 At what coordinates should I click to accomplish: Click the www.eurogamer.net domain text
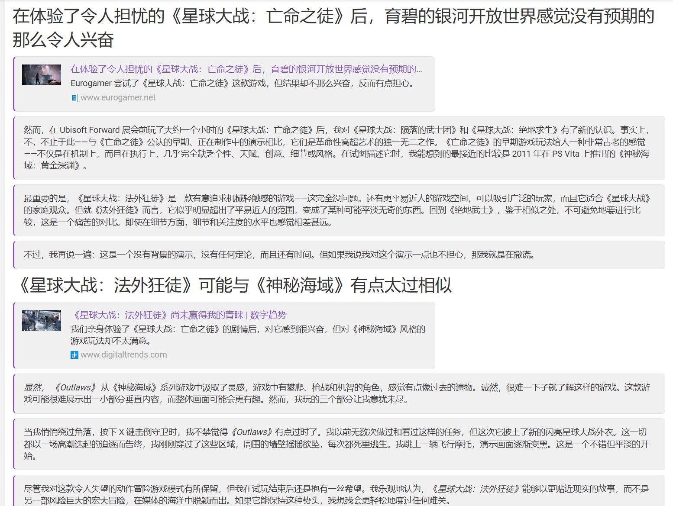pos(118,98)
